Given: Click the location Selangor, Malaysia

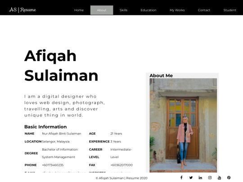Looking at the screenshot, I should [56, 142].
